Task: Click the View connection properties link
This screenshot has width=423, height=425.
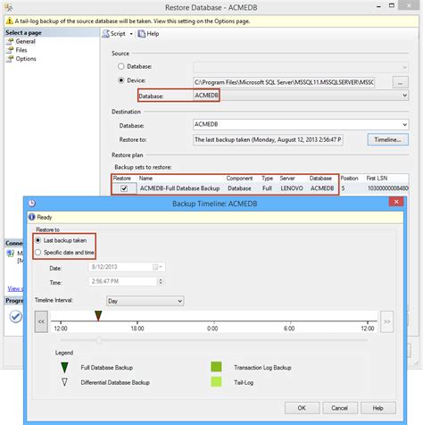Action: click(x=15, y=288)
